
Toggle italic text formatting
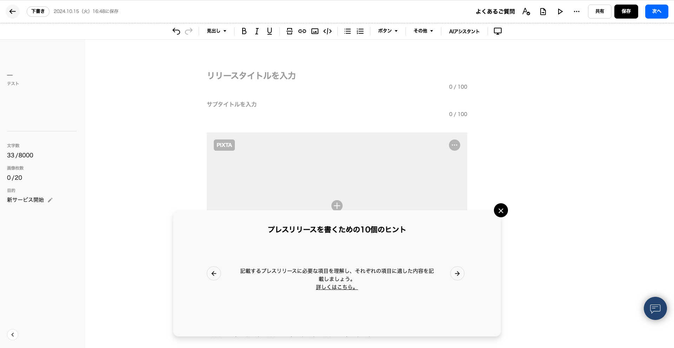(x=257, y=31)
